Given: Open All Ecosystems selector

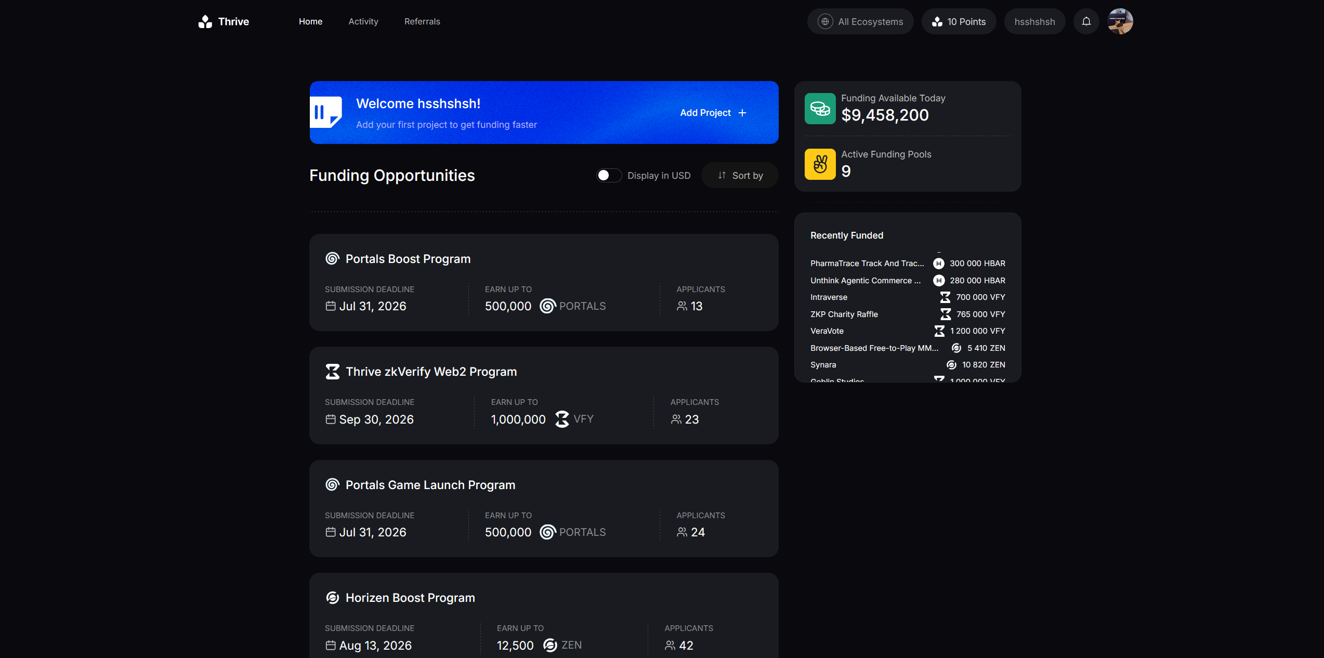Looking at the screenshot, I should point(860,21).
